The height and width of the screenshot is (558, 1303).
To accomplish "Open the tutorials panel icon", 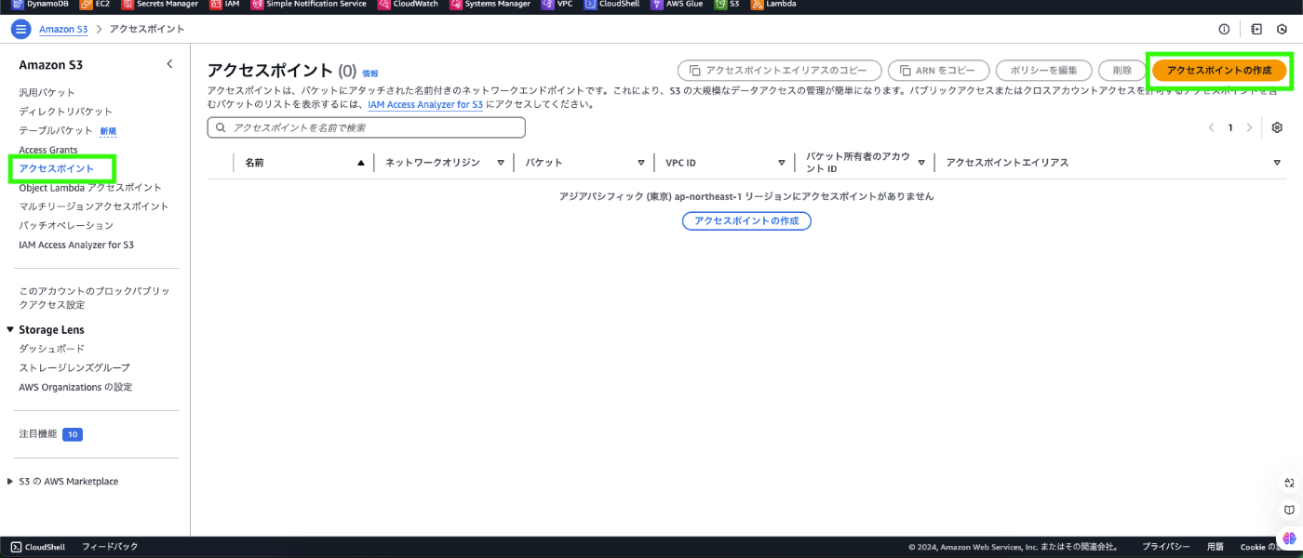I will (x=1256, y=29).
